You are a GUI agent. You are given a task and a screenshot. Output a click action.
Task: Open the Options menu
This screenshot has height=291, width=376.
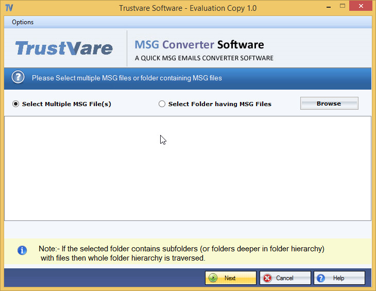23,22
